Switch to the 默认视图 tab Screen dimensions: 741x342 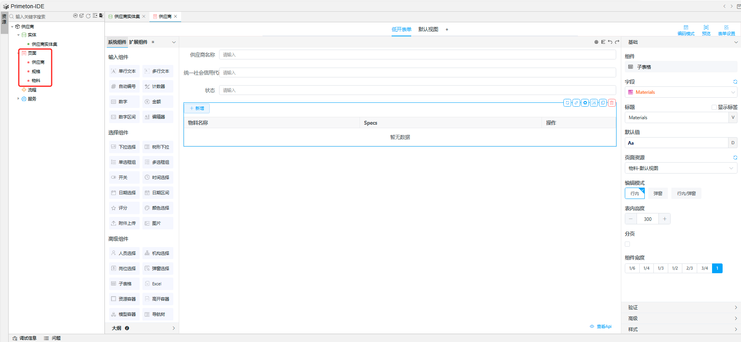click(428, 29)
